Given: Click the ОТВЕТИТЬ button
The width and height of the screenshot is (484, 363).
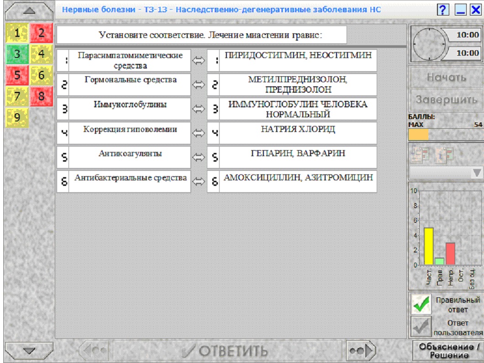Looking at the screenshot, I should click(x=227, y=351).
